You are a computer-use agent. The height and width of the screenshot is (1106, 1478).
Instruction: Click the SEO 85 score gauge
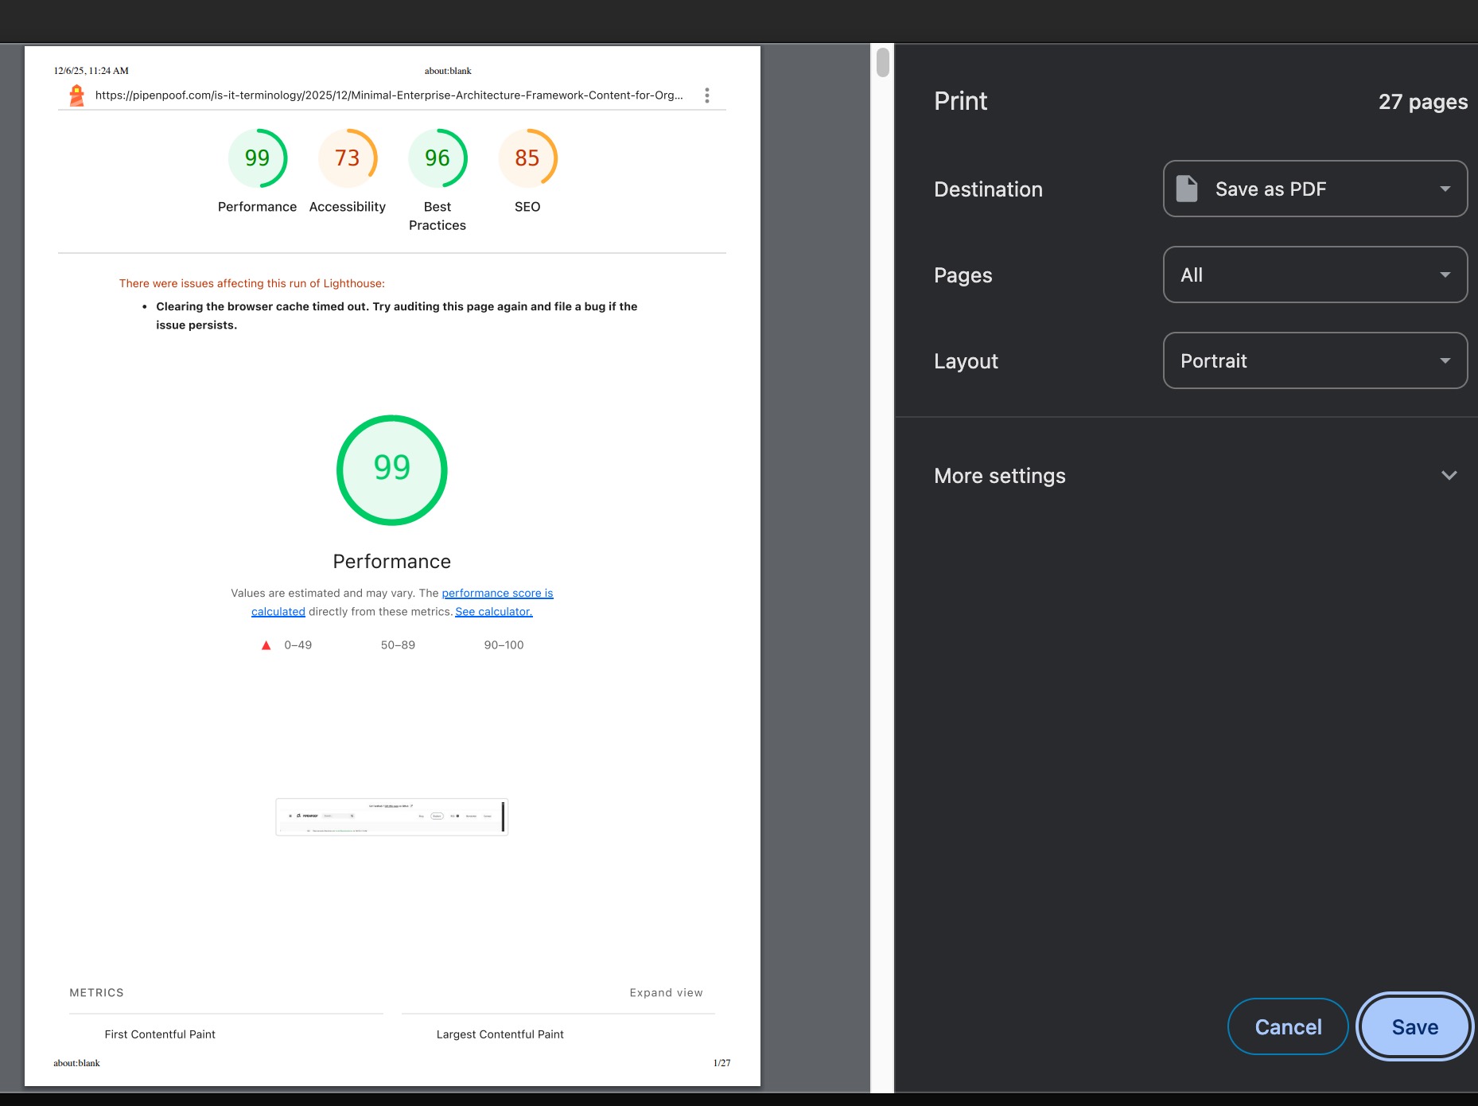[x=527, y=158]
